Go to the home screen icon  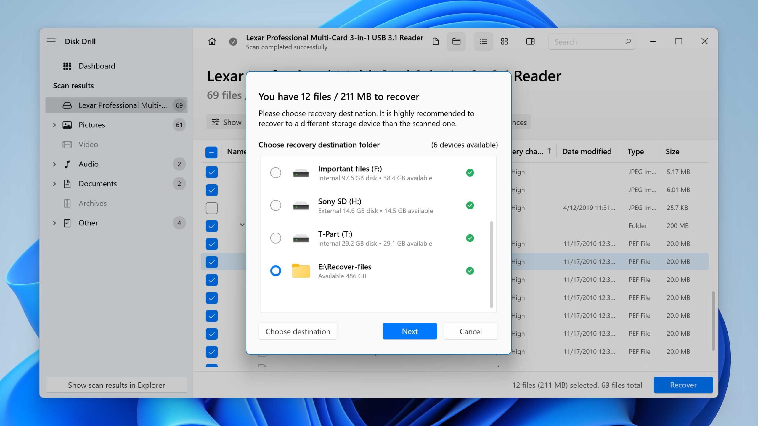click(x=212, y=41)
